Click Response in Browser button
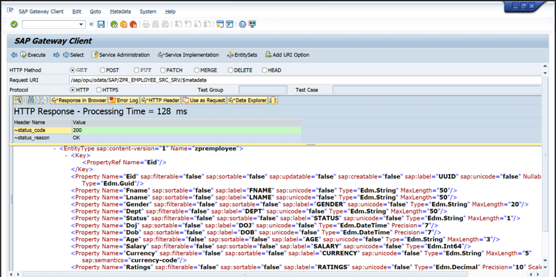The image size is (556, 277). [x=78, y=100]
